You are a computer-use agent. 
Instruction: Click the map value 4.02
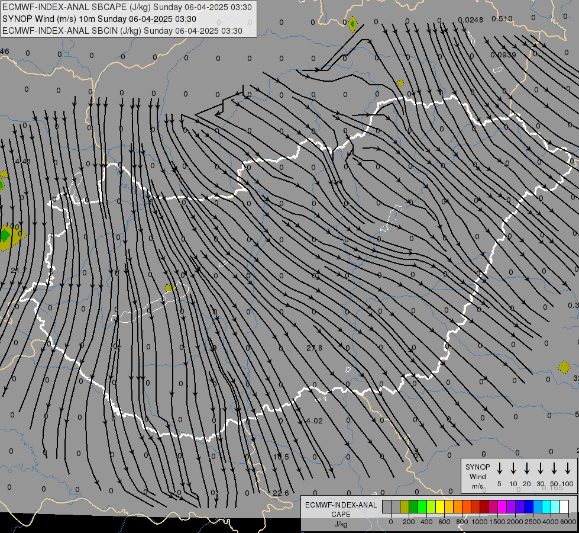315,420
